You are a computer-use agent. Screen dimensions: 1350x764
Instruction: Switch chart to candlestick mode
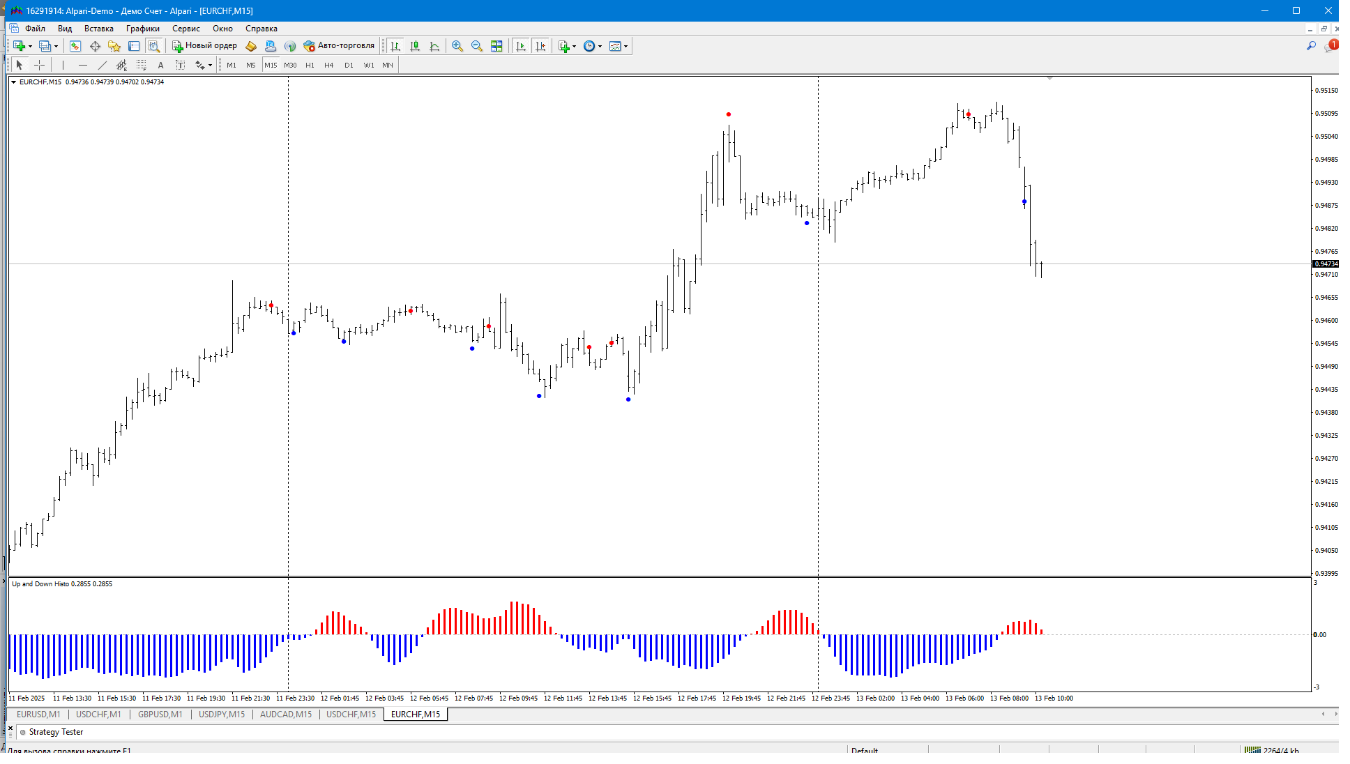coord(415,46)
